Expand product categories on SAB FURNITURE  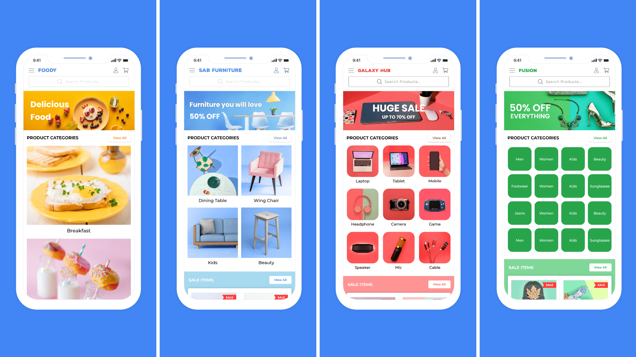pos(280,138)
